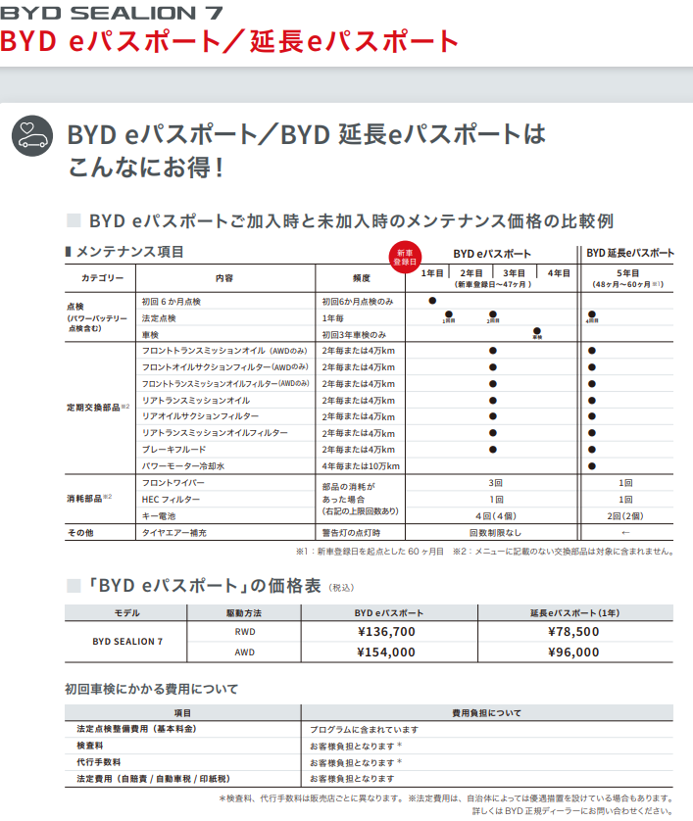Click 法定費用（自賠責 / 自動車税 / 印紙税） row
Image resolution: width=693 pixels, height=821 pixels.
[x=369, y=779]
